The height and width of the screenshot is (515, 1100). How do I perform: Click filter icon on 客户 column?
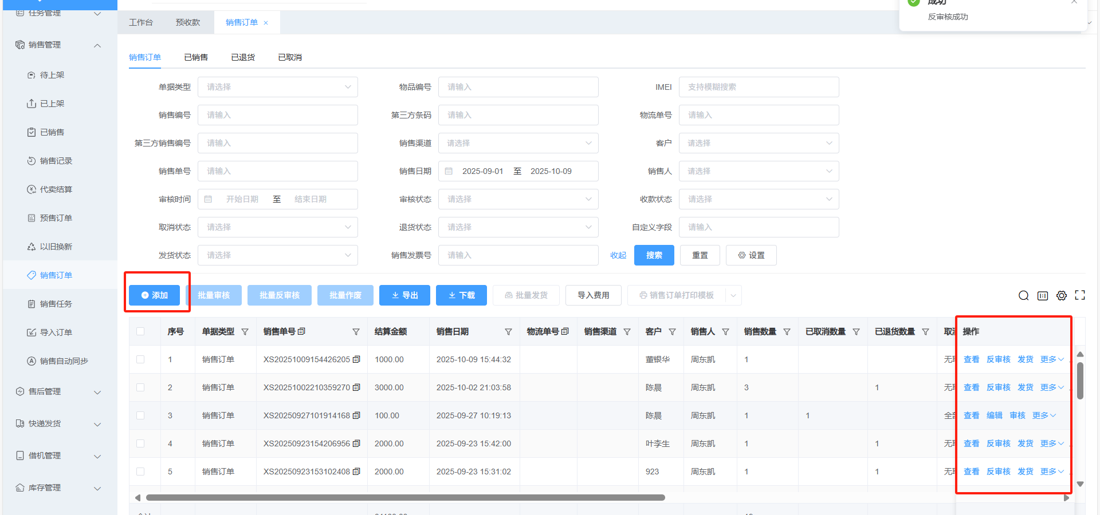673,332
